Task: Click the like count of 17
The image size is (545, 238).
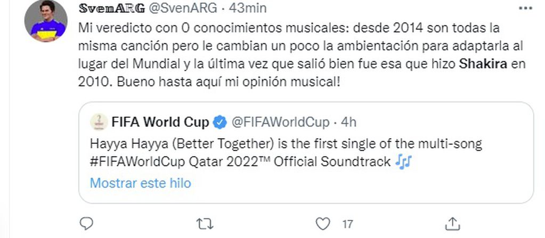Action: pos(348,222)
